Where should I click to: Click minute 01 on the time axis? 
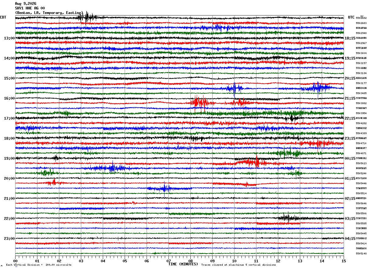(37, 261)
